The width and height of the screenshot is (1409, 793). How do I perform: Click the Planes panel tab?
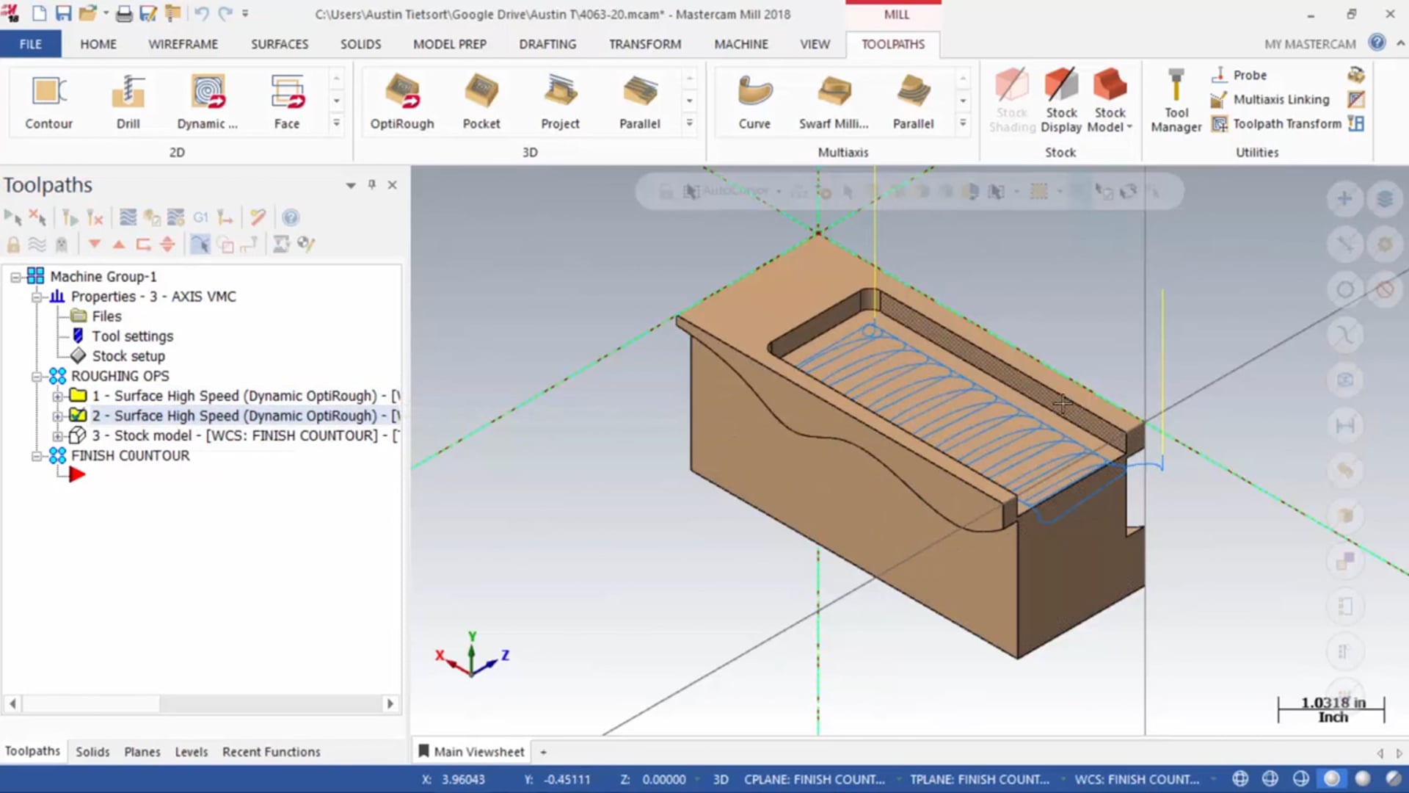(x=142, y=751)
